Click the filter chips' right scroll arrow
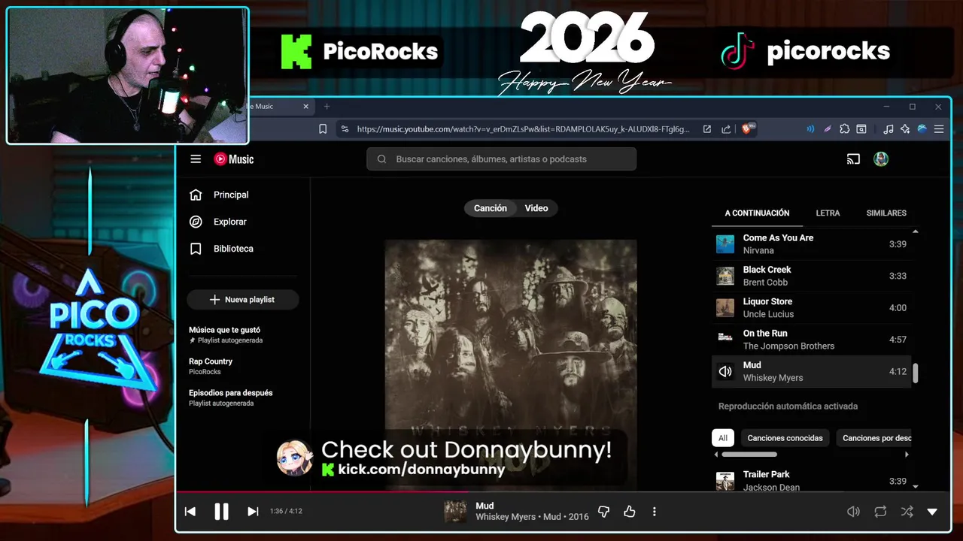The width and height of the screenshot is (963, 541). (x=907, y=455)
